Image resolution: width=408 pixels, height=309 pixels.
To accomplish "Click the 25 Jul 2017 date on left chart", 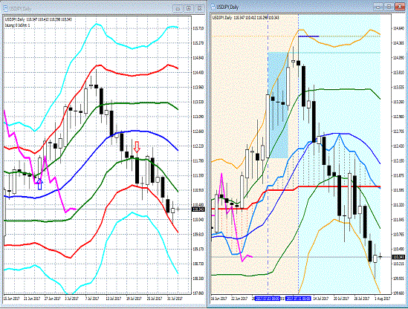I will point(155,299).
